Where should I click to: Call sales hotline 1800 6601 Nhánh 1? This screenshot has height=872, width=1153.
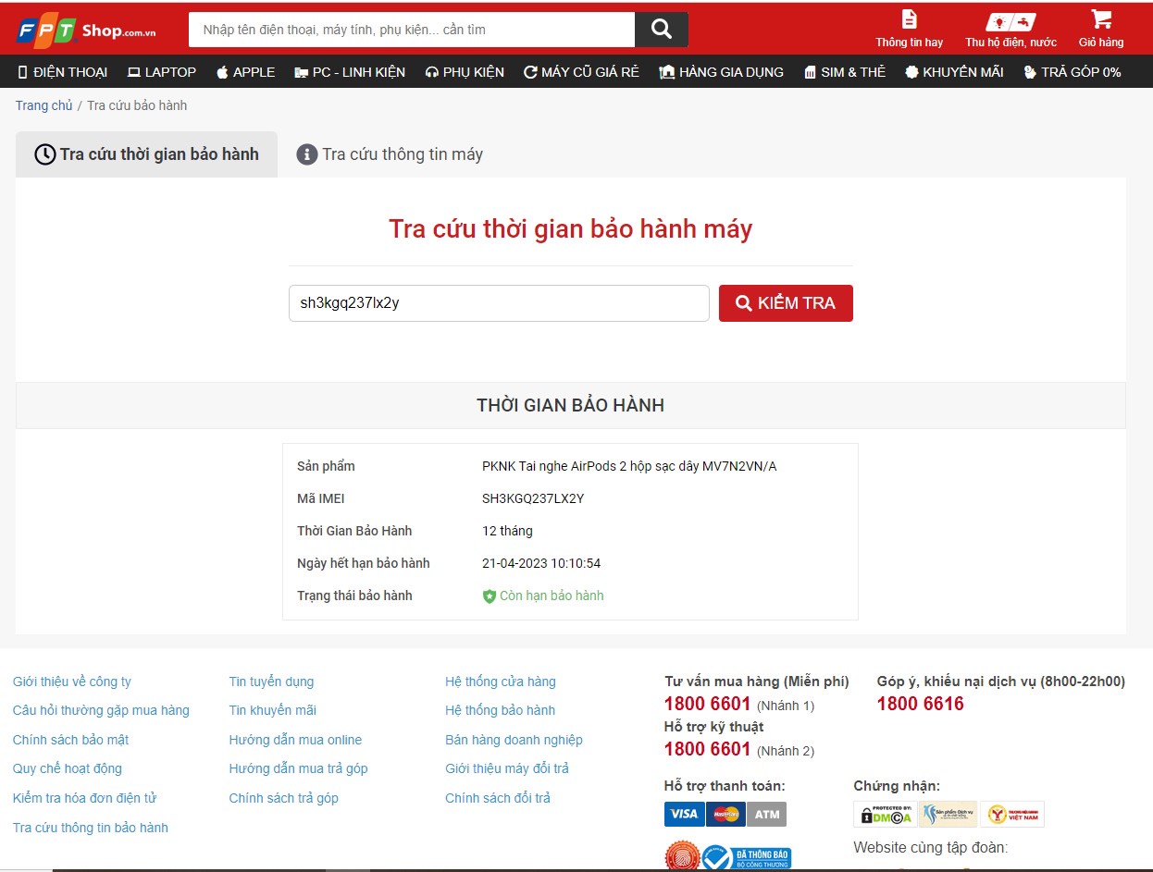click(707, 704)
